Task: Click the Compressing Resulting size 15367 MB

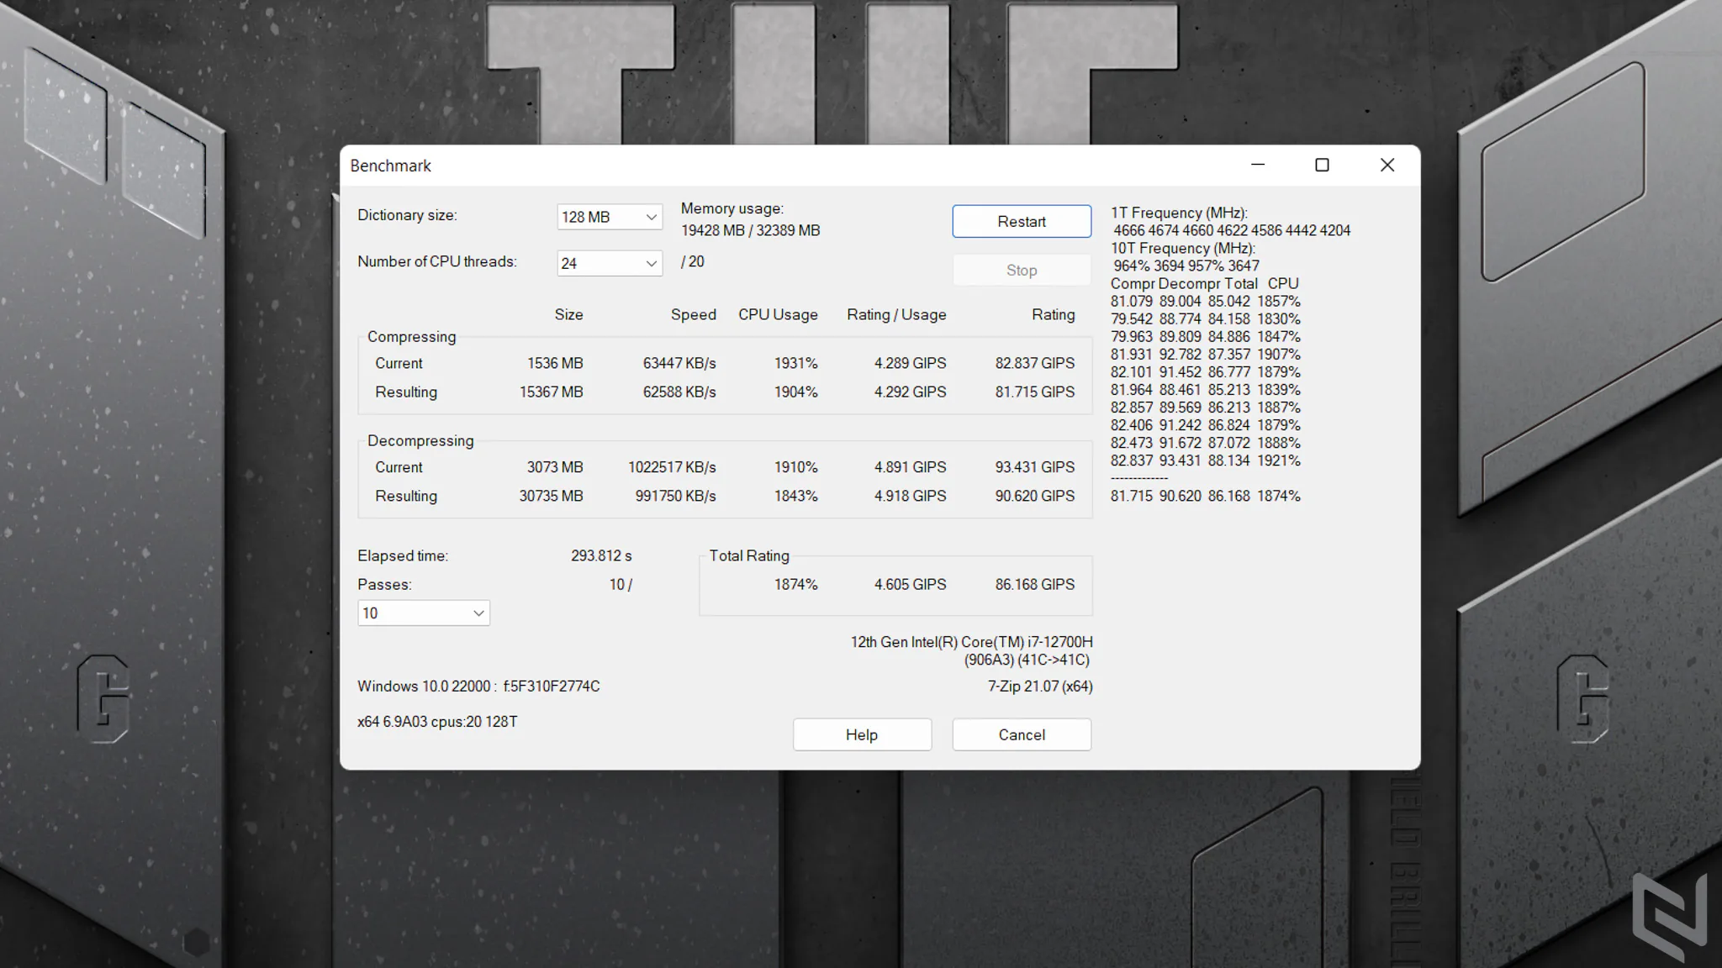Action: [551, 392]
